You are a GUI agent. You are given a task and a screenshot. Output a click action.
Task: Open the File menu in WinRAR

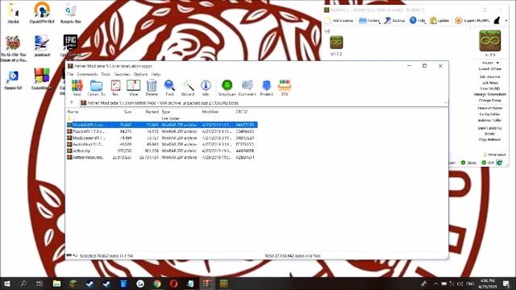click(x=70, y=74)
